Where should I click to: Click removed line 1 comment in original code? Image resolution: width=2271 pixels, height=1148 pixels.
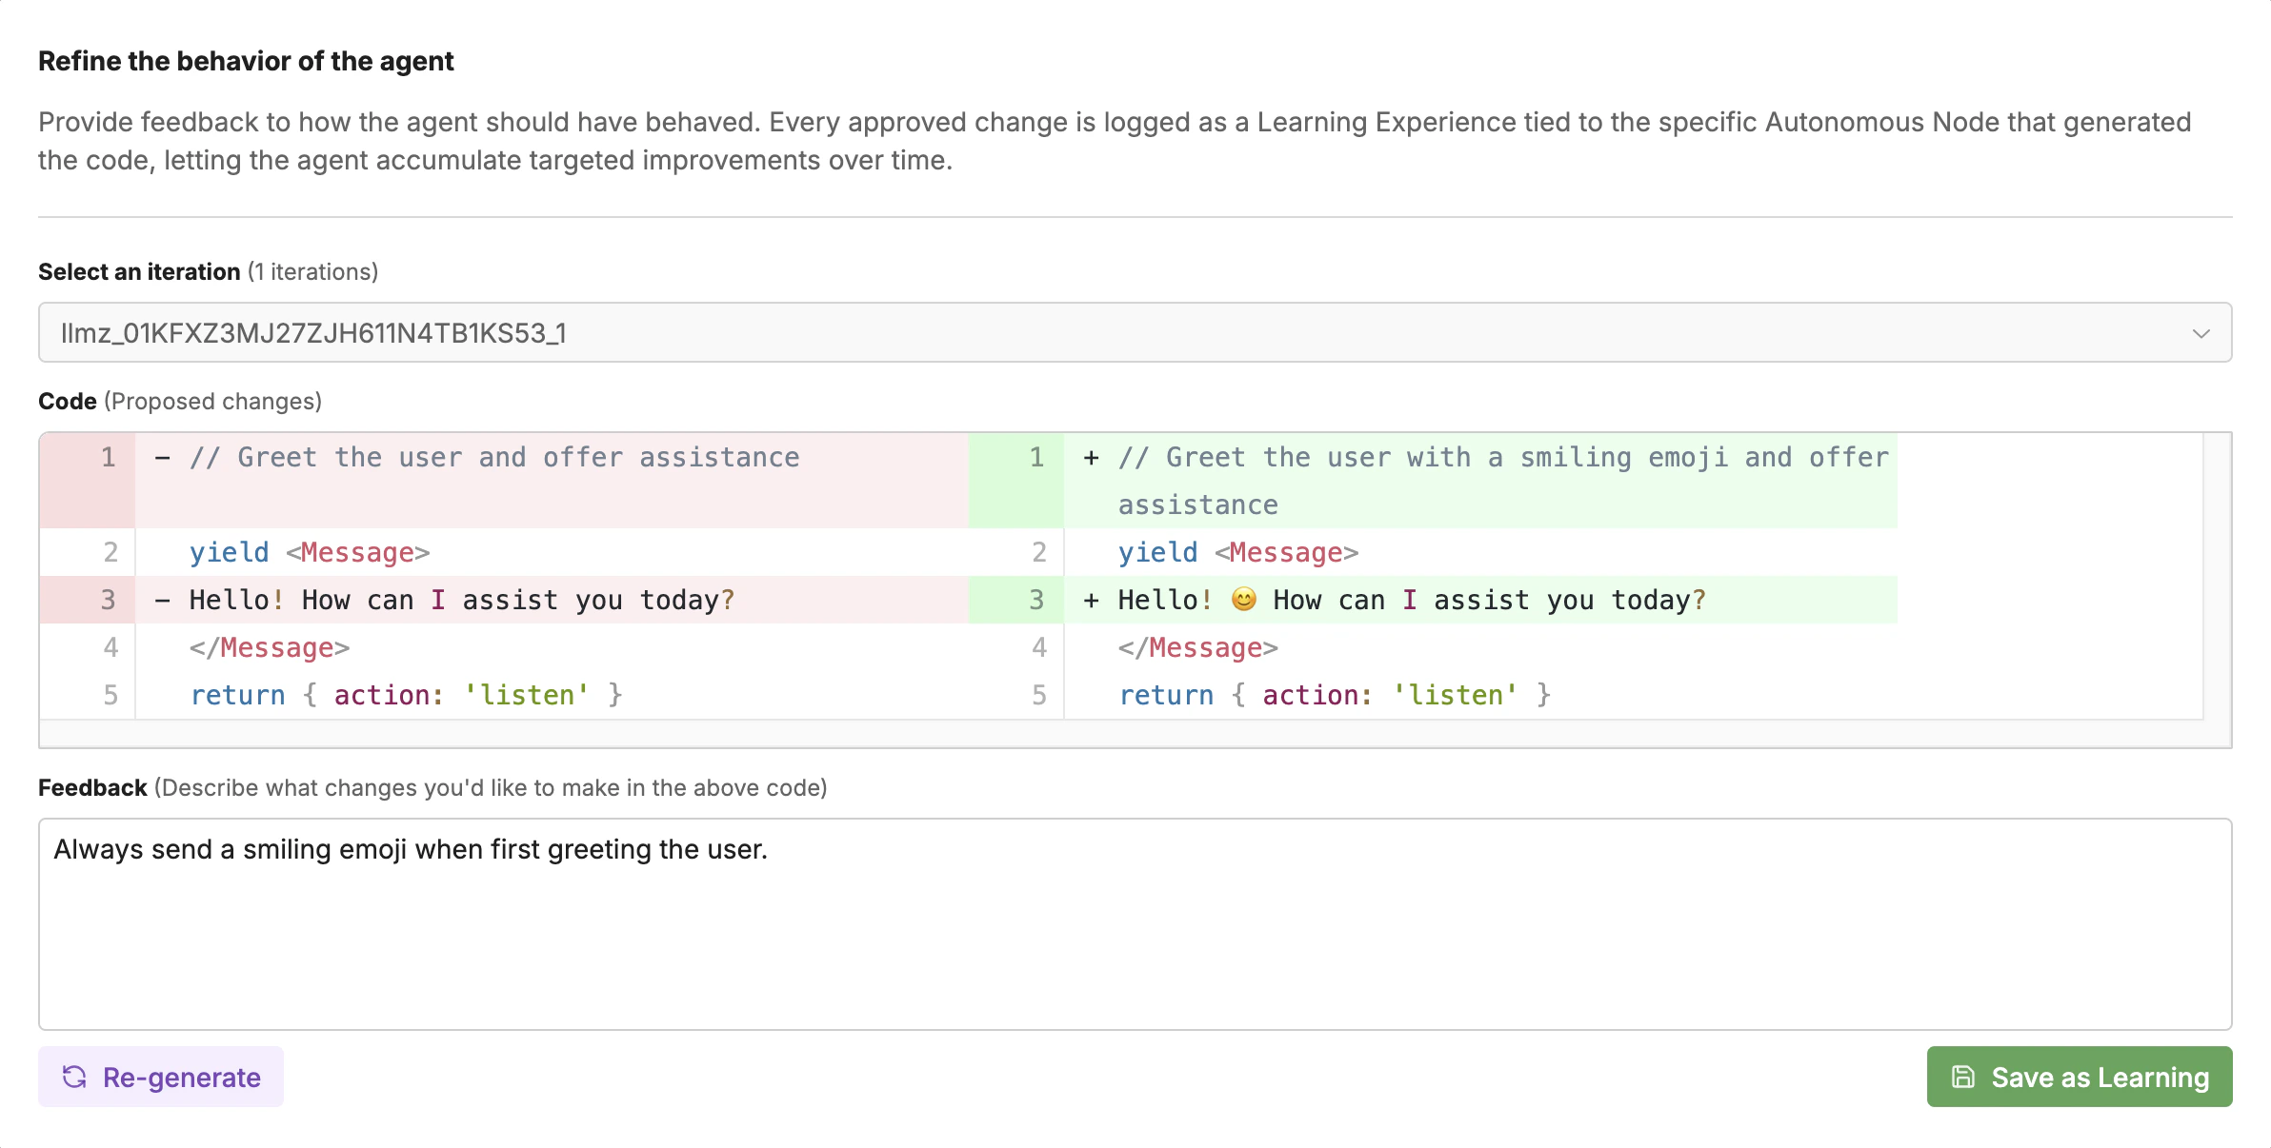pos(494,458)
